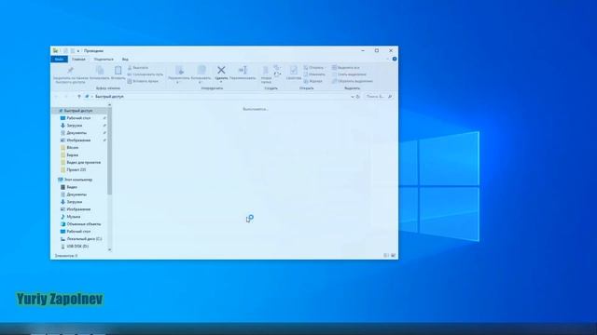Click the Forward navigation arrow
The image size is (597, 335).
pyautogui.click(x=65, y=97)
